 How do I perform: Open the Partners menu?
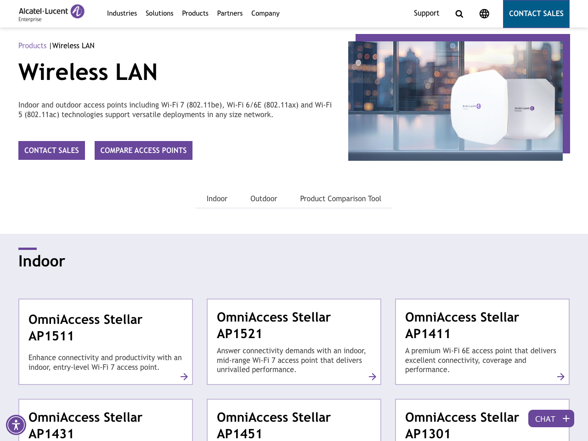click(230, 13)
